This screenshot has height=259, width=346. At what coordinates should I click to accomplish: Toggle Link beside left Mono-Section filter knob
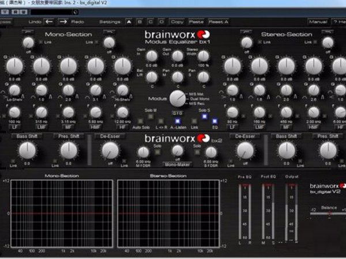41,42
